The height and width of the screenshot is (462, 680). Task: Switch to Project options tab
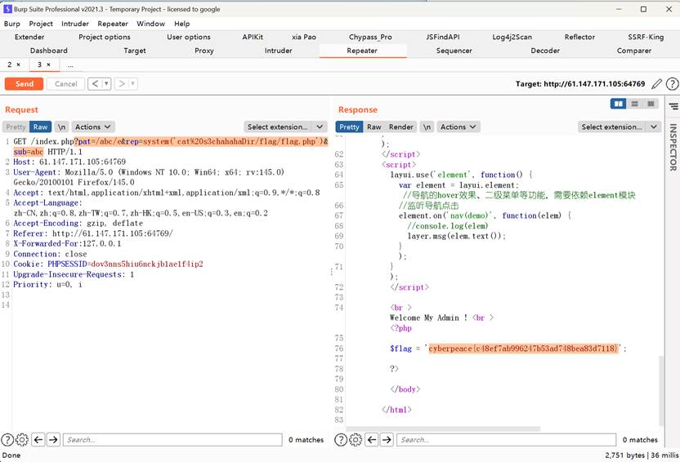105,37
